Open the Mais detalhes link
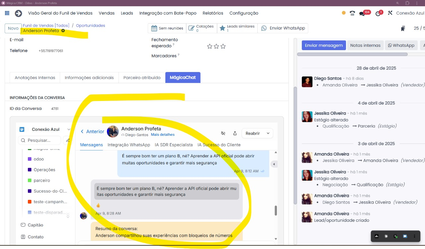425x249 pixels. pyautogui.click(x=163, y=135)
